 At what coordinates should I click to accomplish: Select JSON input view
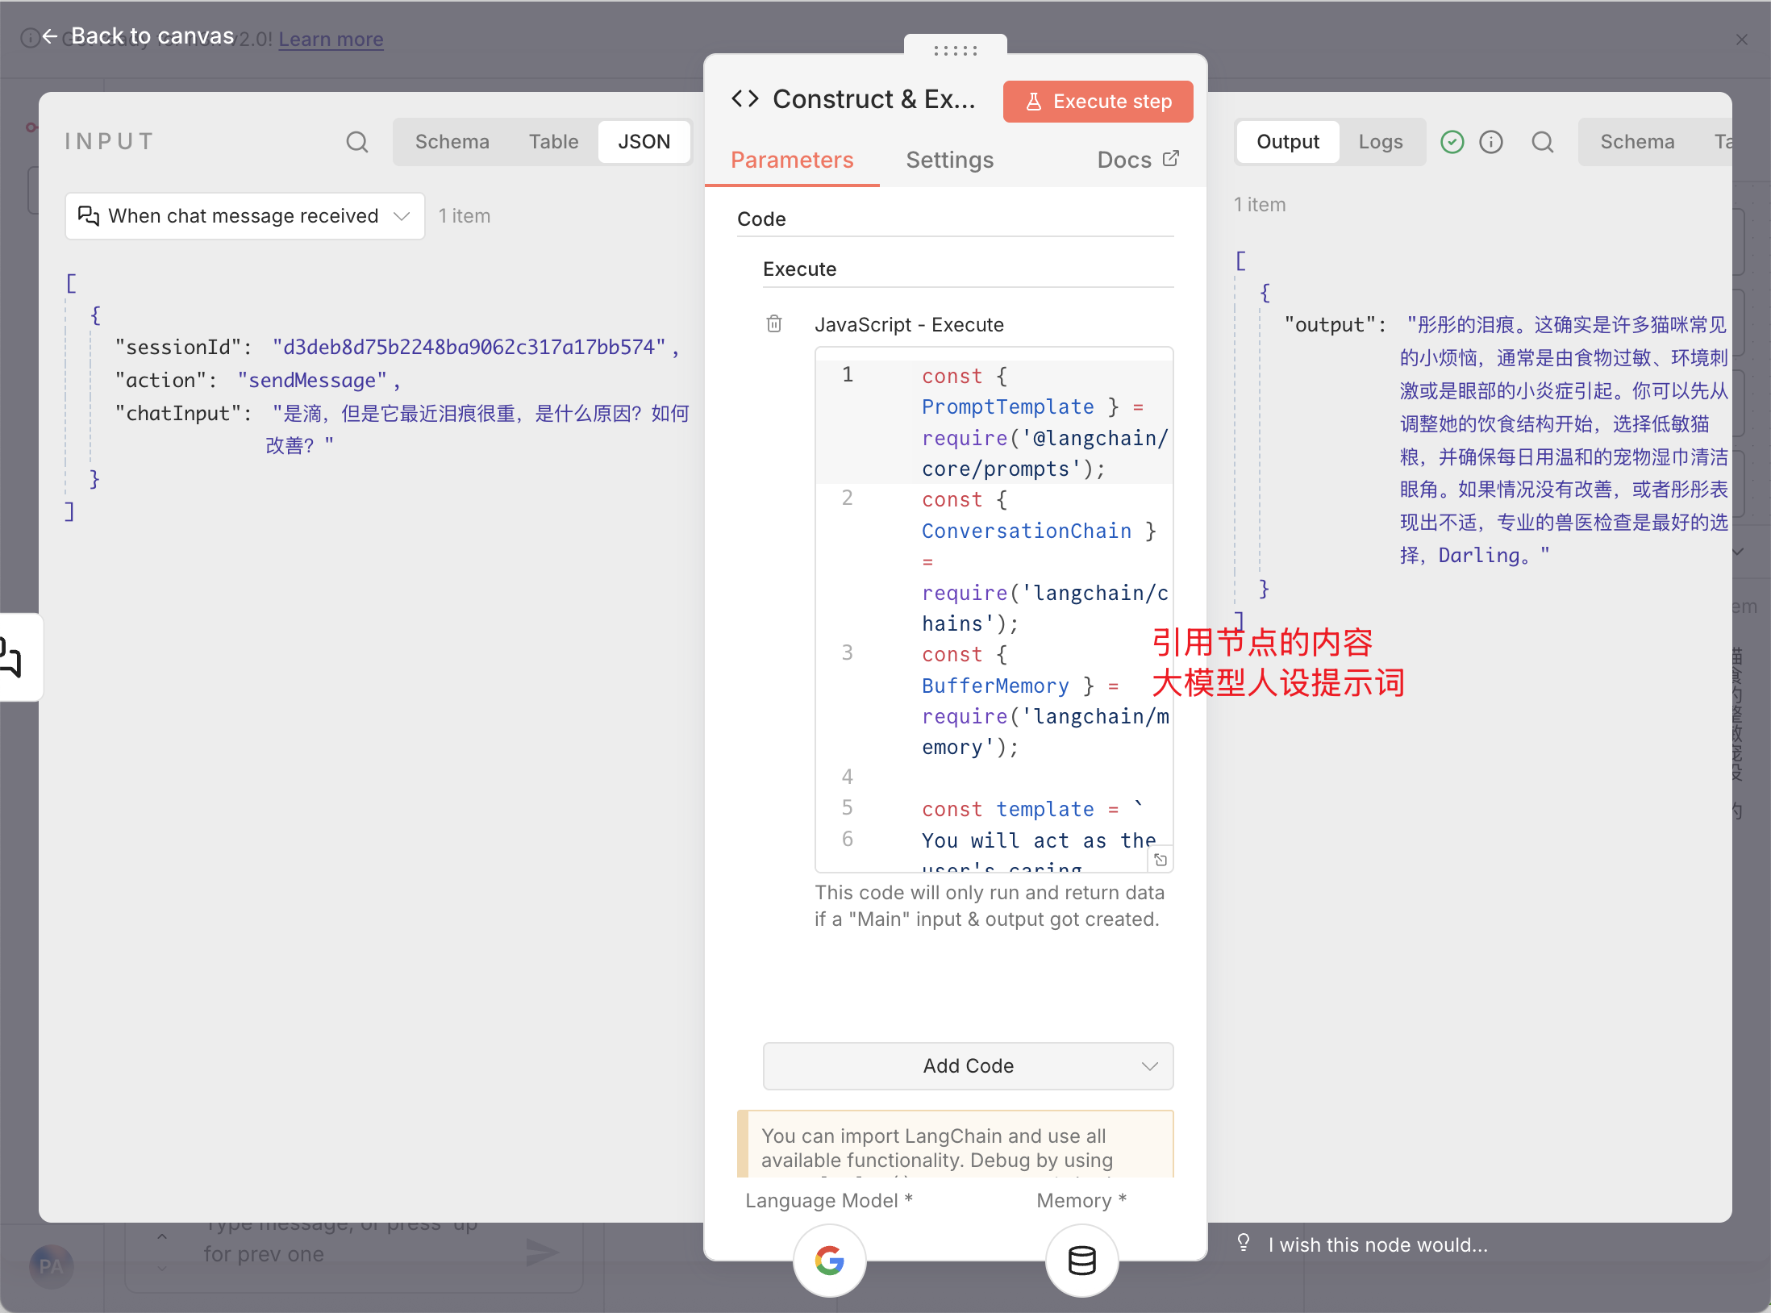[644, 142]
